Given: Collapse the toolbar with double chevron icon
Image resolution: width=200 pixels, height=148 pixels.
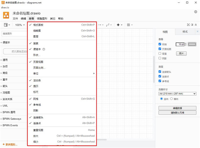Looking at the screenshot, I should click(196, 25).
